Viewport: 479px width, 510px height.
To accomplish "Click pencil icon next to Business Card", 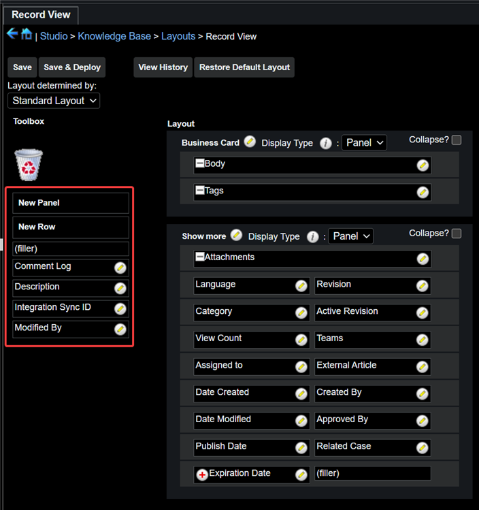I will tap(250, 142).
